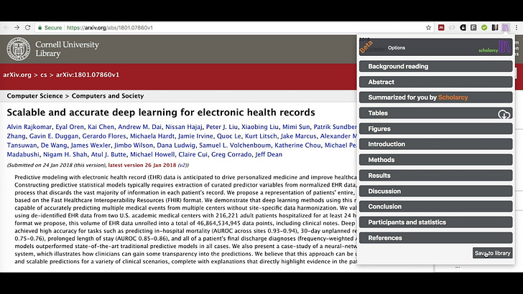Open author Greg Corrado link

[x=231, y=154]
